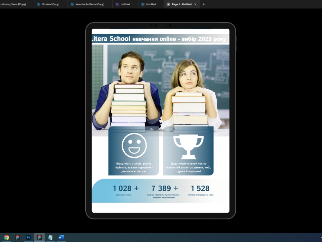The image size is (322, 242).
Task: Open Google Chrome from the taskbar
Action: click(6, 237)
